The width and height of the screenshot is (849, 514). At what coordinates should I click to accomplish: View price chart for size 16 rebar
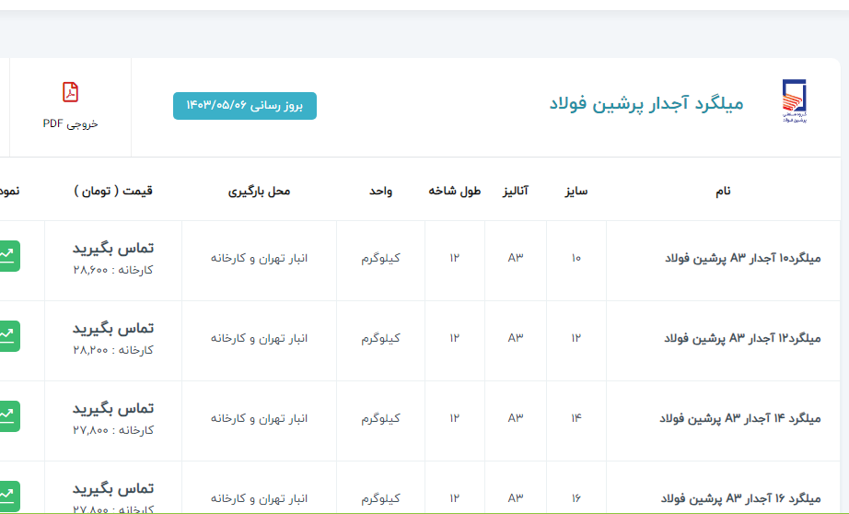click(x=8, y=495)
